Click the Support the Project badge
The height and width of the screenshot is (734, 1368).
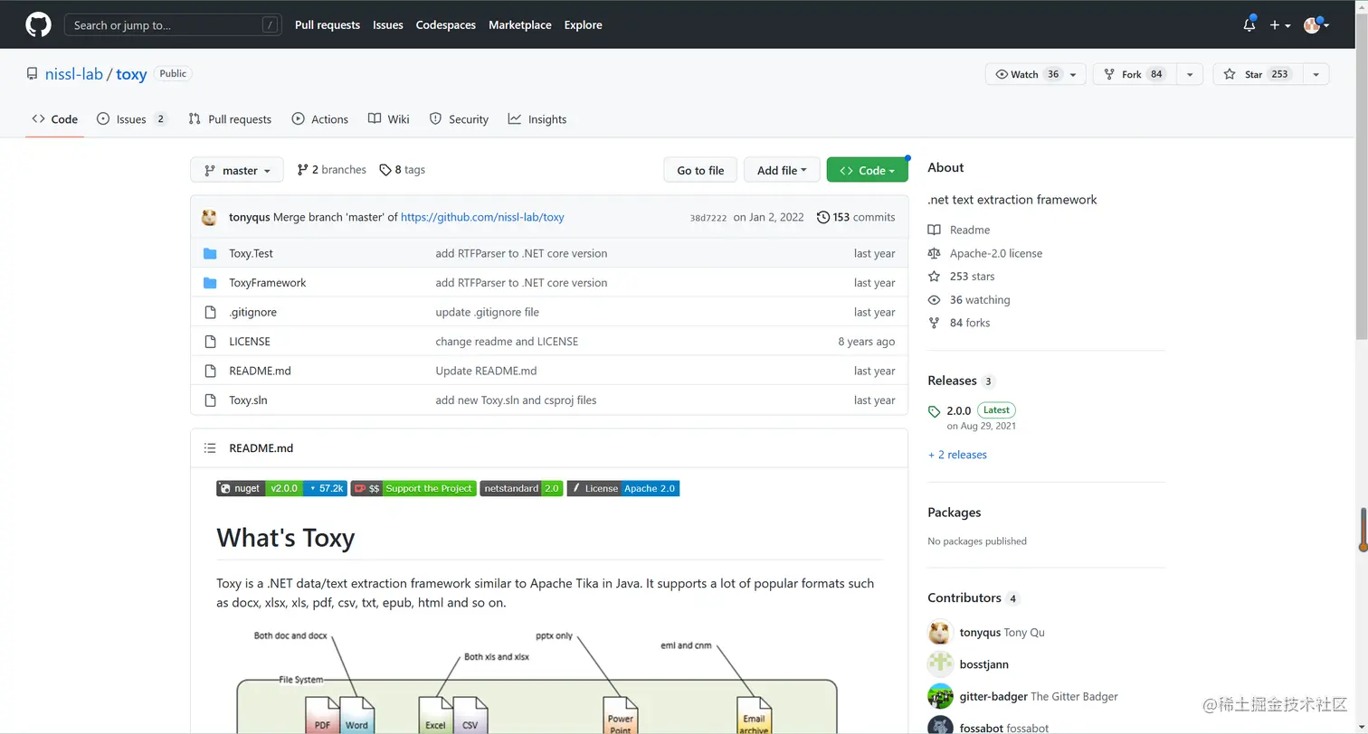(x=413, y=488)
